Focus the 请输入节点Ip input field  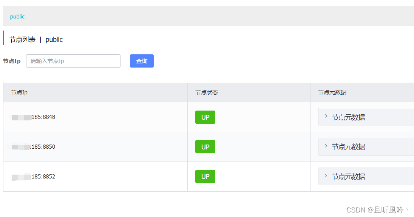click(73, 61)
